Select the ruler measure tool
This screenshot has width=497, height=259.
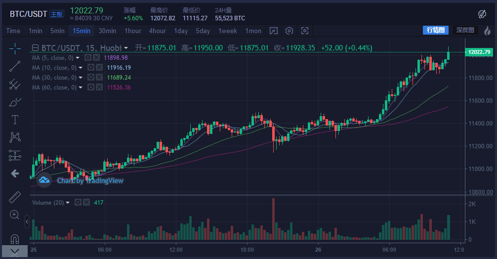pos(15,197)
